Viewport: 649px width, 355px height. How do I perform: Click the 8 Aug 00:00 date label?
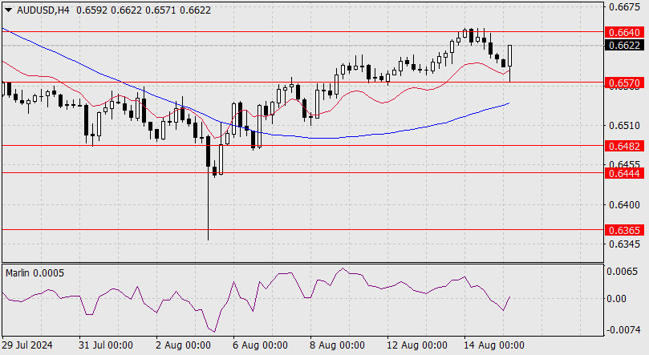pos(337,345)
